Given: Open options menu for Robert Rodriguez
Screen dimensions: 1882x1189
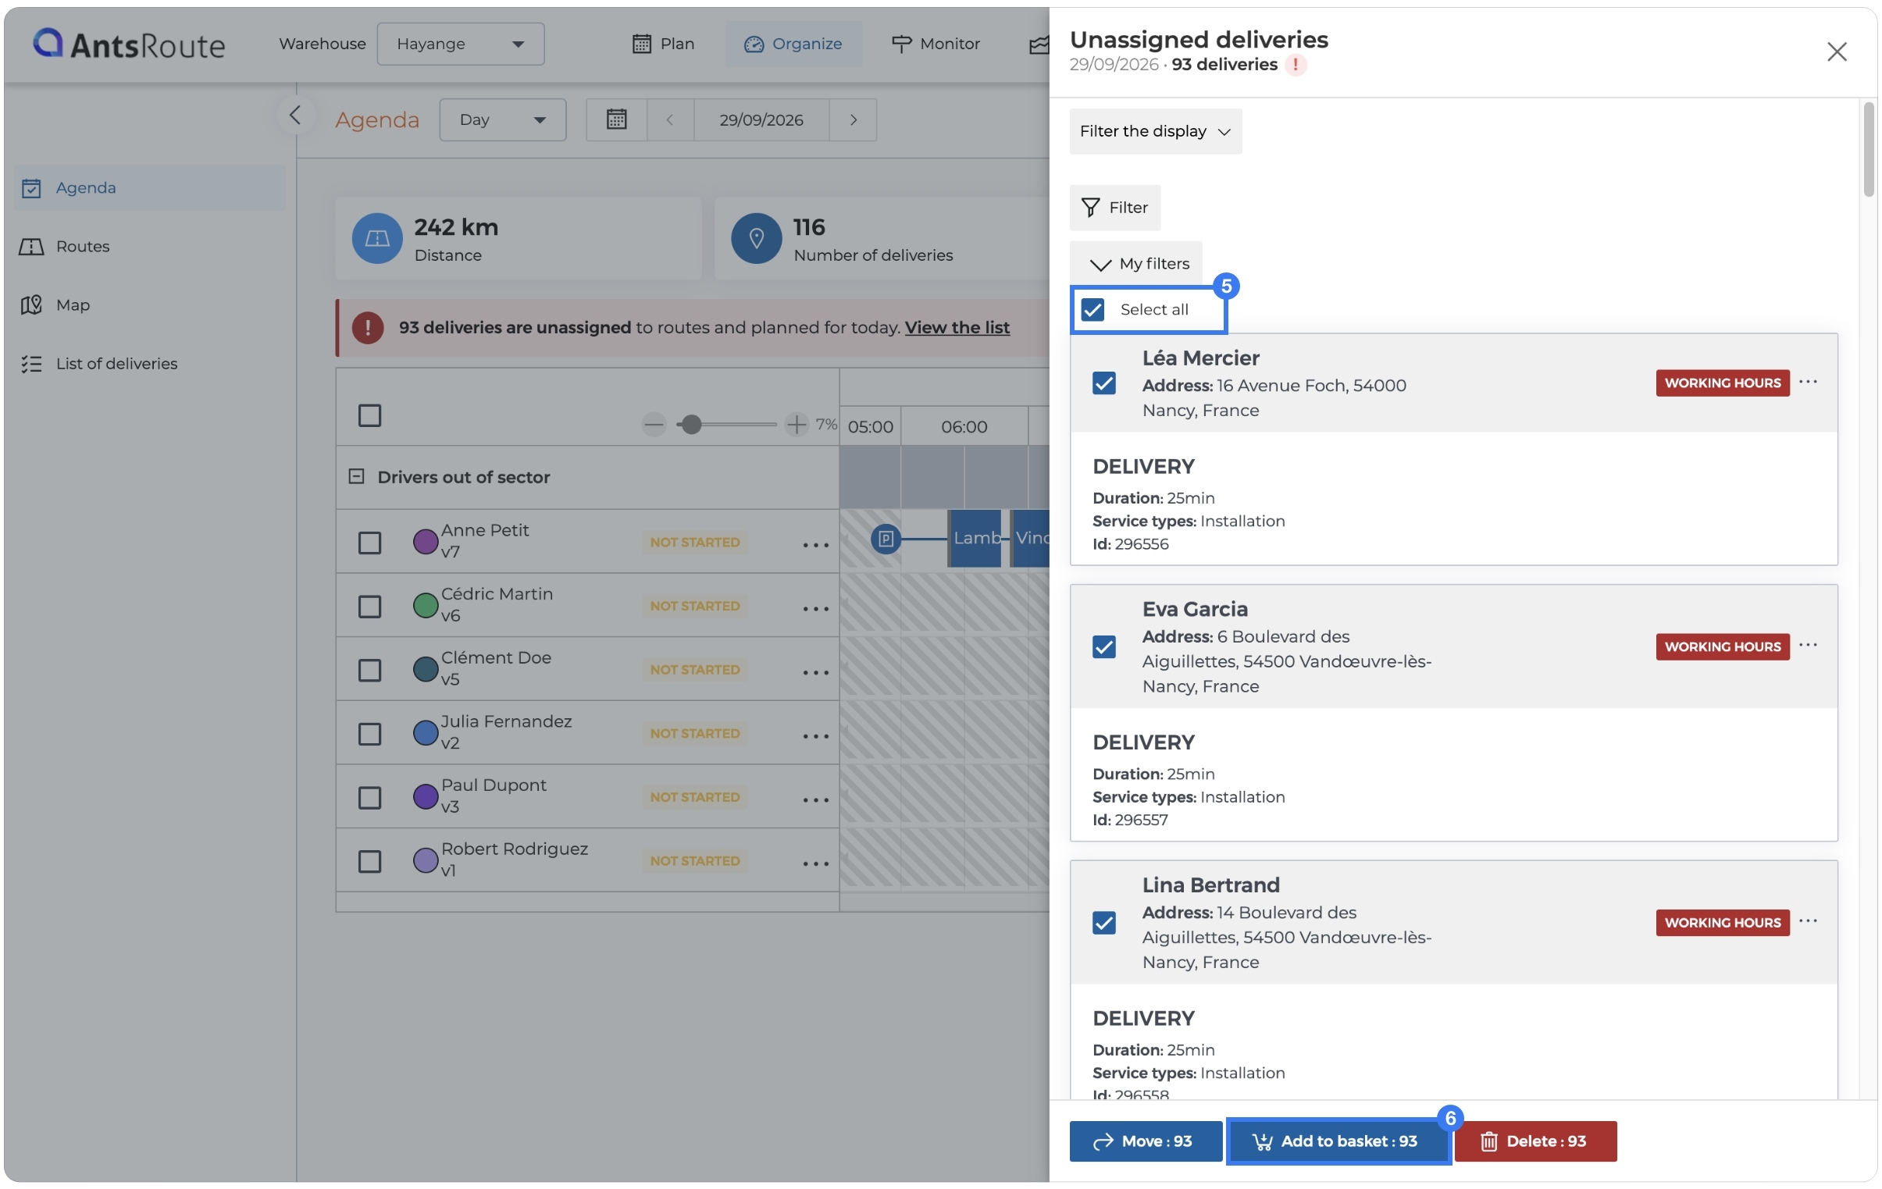Looking at the screenshot, I should pos(815,863).
